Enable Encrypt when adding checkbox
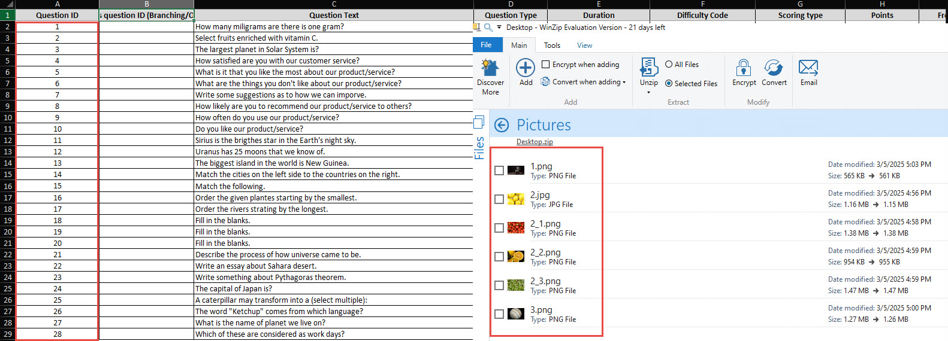 click(546, 65)
